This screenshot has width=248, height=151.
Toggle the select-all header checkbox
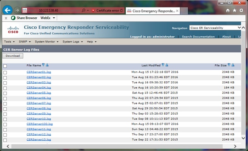point(5,66)
